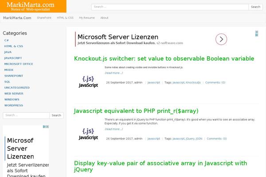Screen dimensions: 266x177
Task: Open Javascript category link of Knockout.js post
Action: [x=154, y=82]
